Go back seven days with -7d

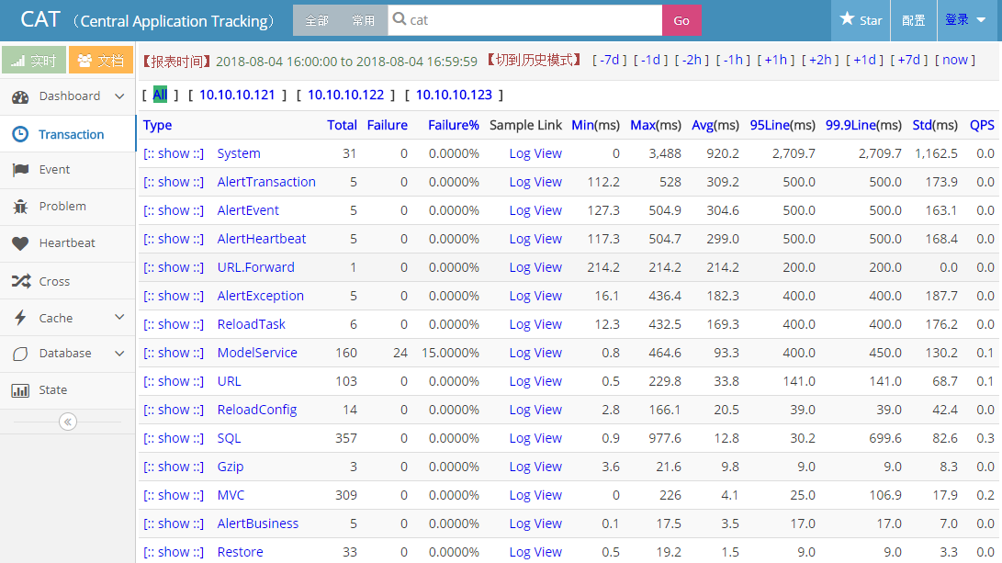coord(610,60)
